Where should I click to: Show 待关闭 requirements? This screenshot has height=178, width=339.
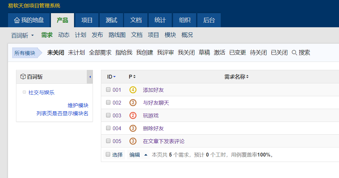pyautogui.click(x=258, y=53)
